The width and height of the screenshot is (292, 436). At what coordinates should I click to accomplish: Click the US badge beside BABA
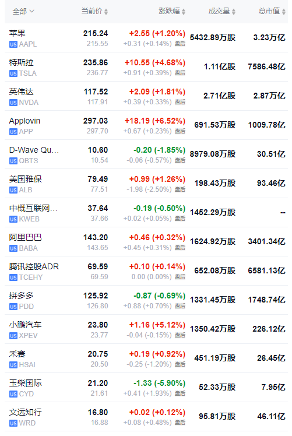coord(13,248)
